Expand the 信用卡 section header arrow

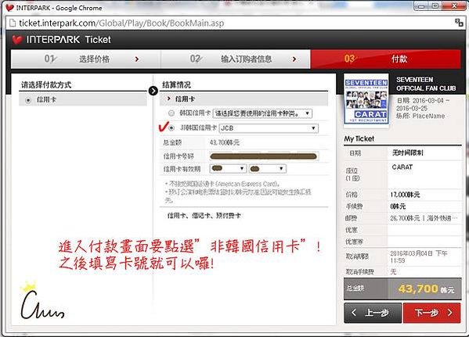point(169,99)
